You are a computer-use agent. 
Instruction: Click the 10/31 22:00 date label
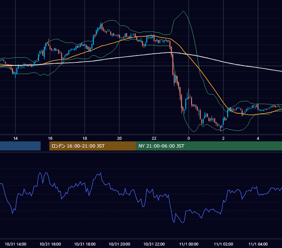point(154,244)
